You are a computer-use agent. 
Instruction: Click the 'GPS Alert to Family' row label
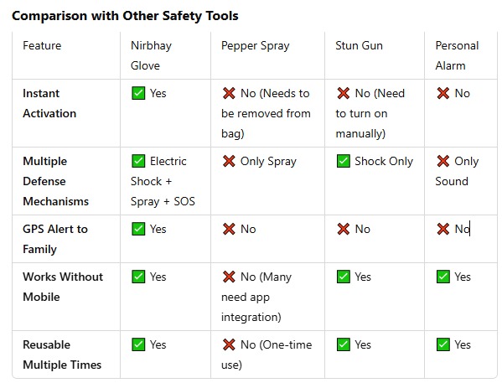click(55, 239)
